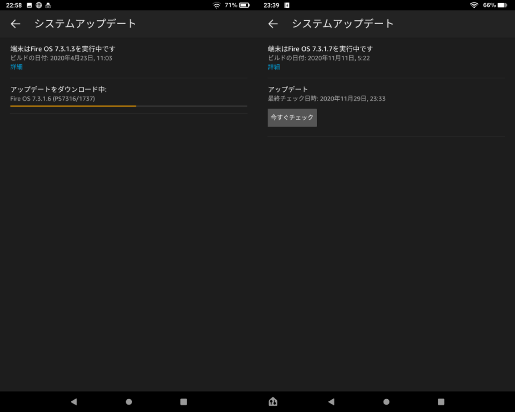Tap the back arrow in right screen header
Screen dimensions: 515x412
273,24
